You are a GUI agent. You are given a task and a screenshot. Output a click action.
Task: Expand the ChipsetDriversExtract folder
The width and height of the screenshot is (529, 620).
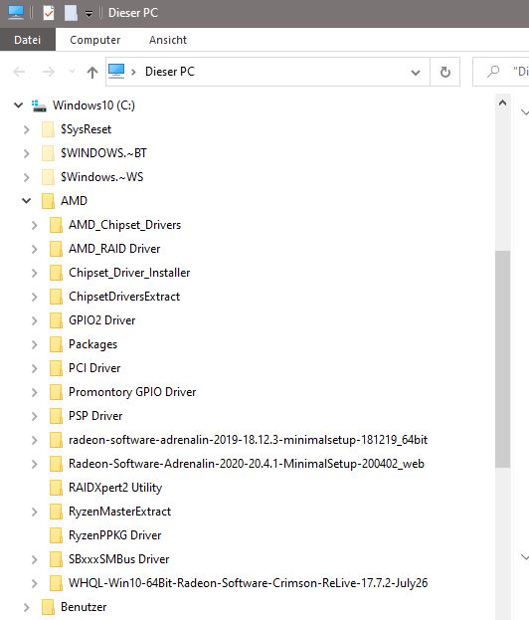pyautogui.click(x=35, y=297)
